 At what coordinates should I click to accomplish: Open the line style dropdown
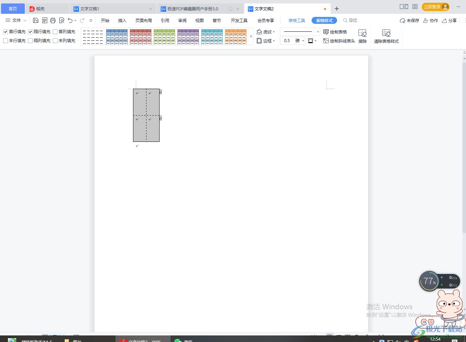coord(318,32)
